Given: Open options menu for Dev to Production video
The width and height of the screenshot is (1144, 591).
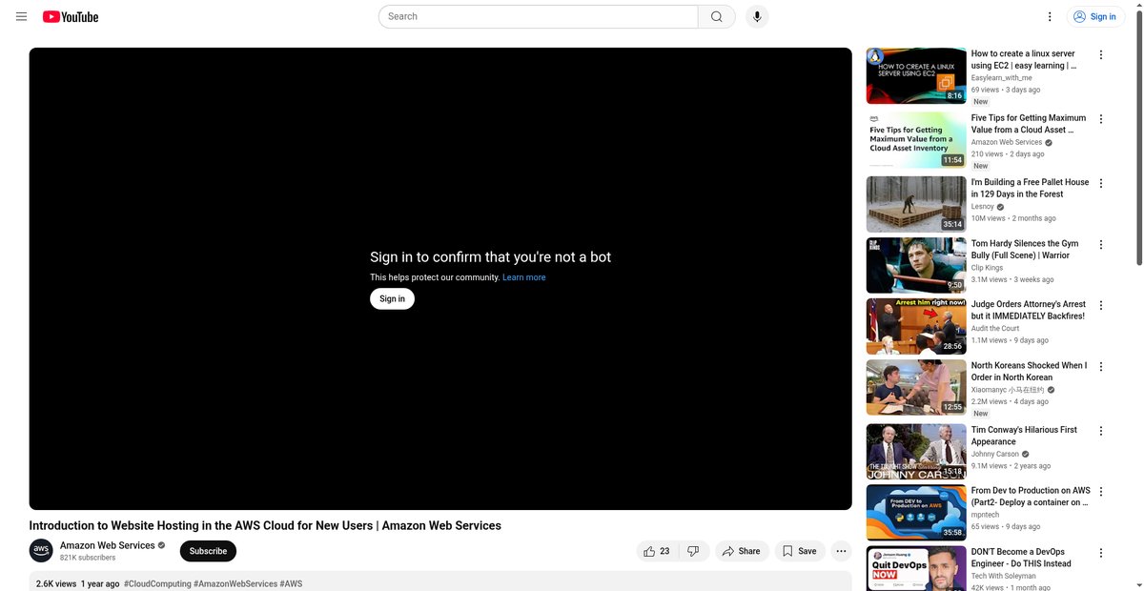Looking at the screenshot, I should click(x=1101, y=492).
